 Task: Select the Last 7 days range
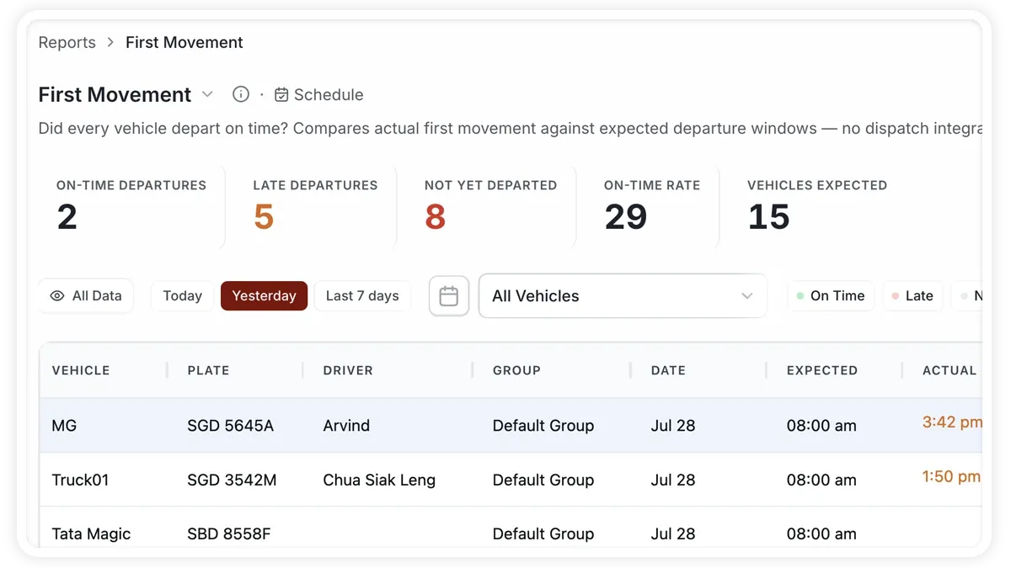click(362, 296)
